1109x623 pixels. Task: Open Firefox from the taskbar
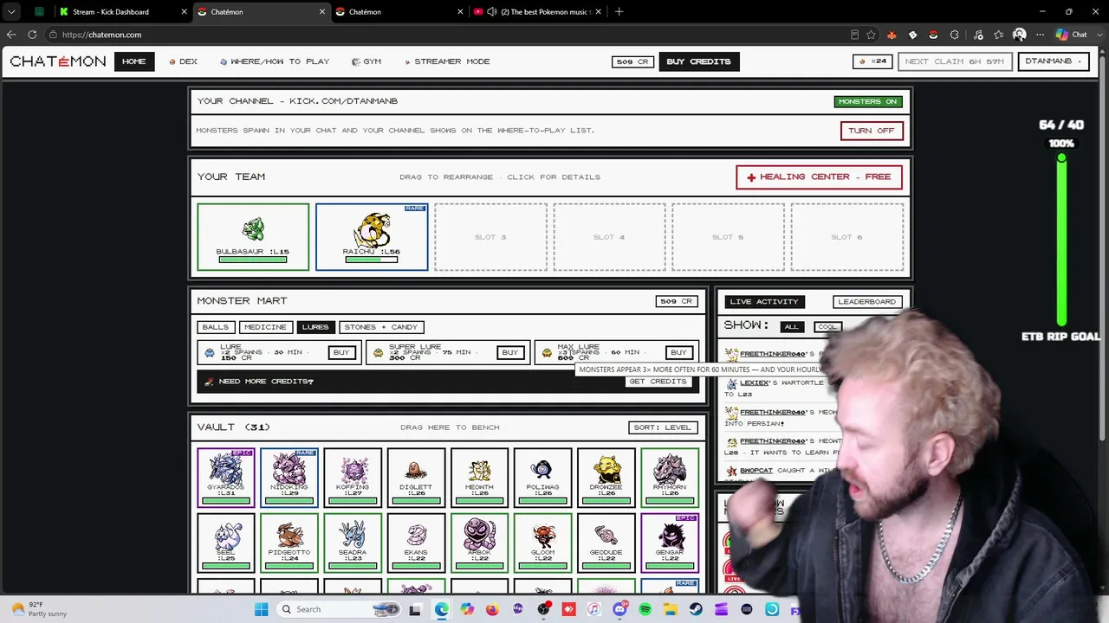492,609
